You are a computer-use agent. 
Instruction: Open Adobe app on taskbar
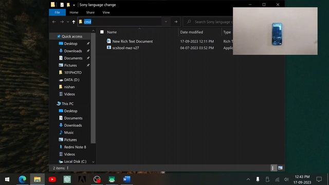[82, 179]
